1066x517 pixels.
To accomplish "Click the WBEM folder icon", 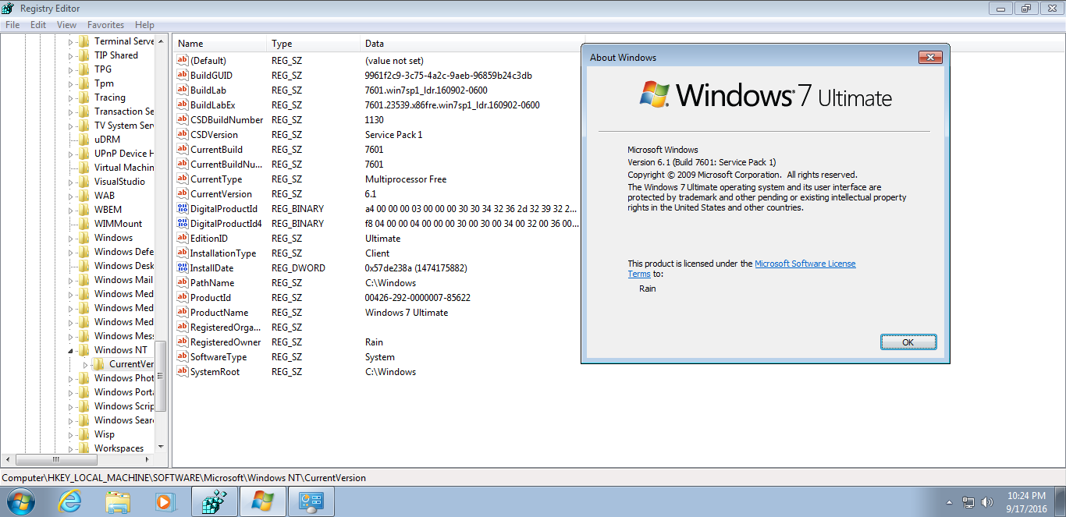I will tap(84, 210).
